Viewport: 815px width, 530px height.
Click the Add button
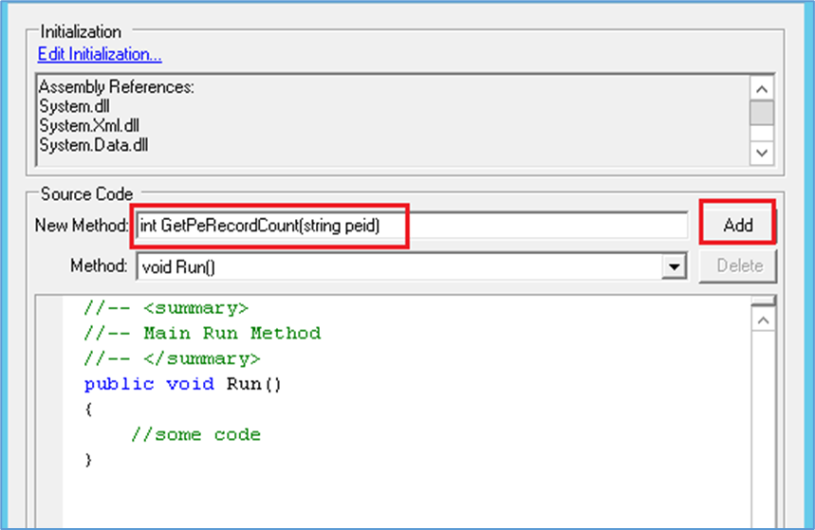[x=737, y=225]
